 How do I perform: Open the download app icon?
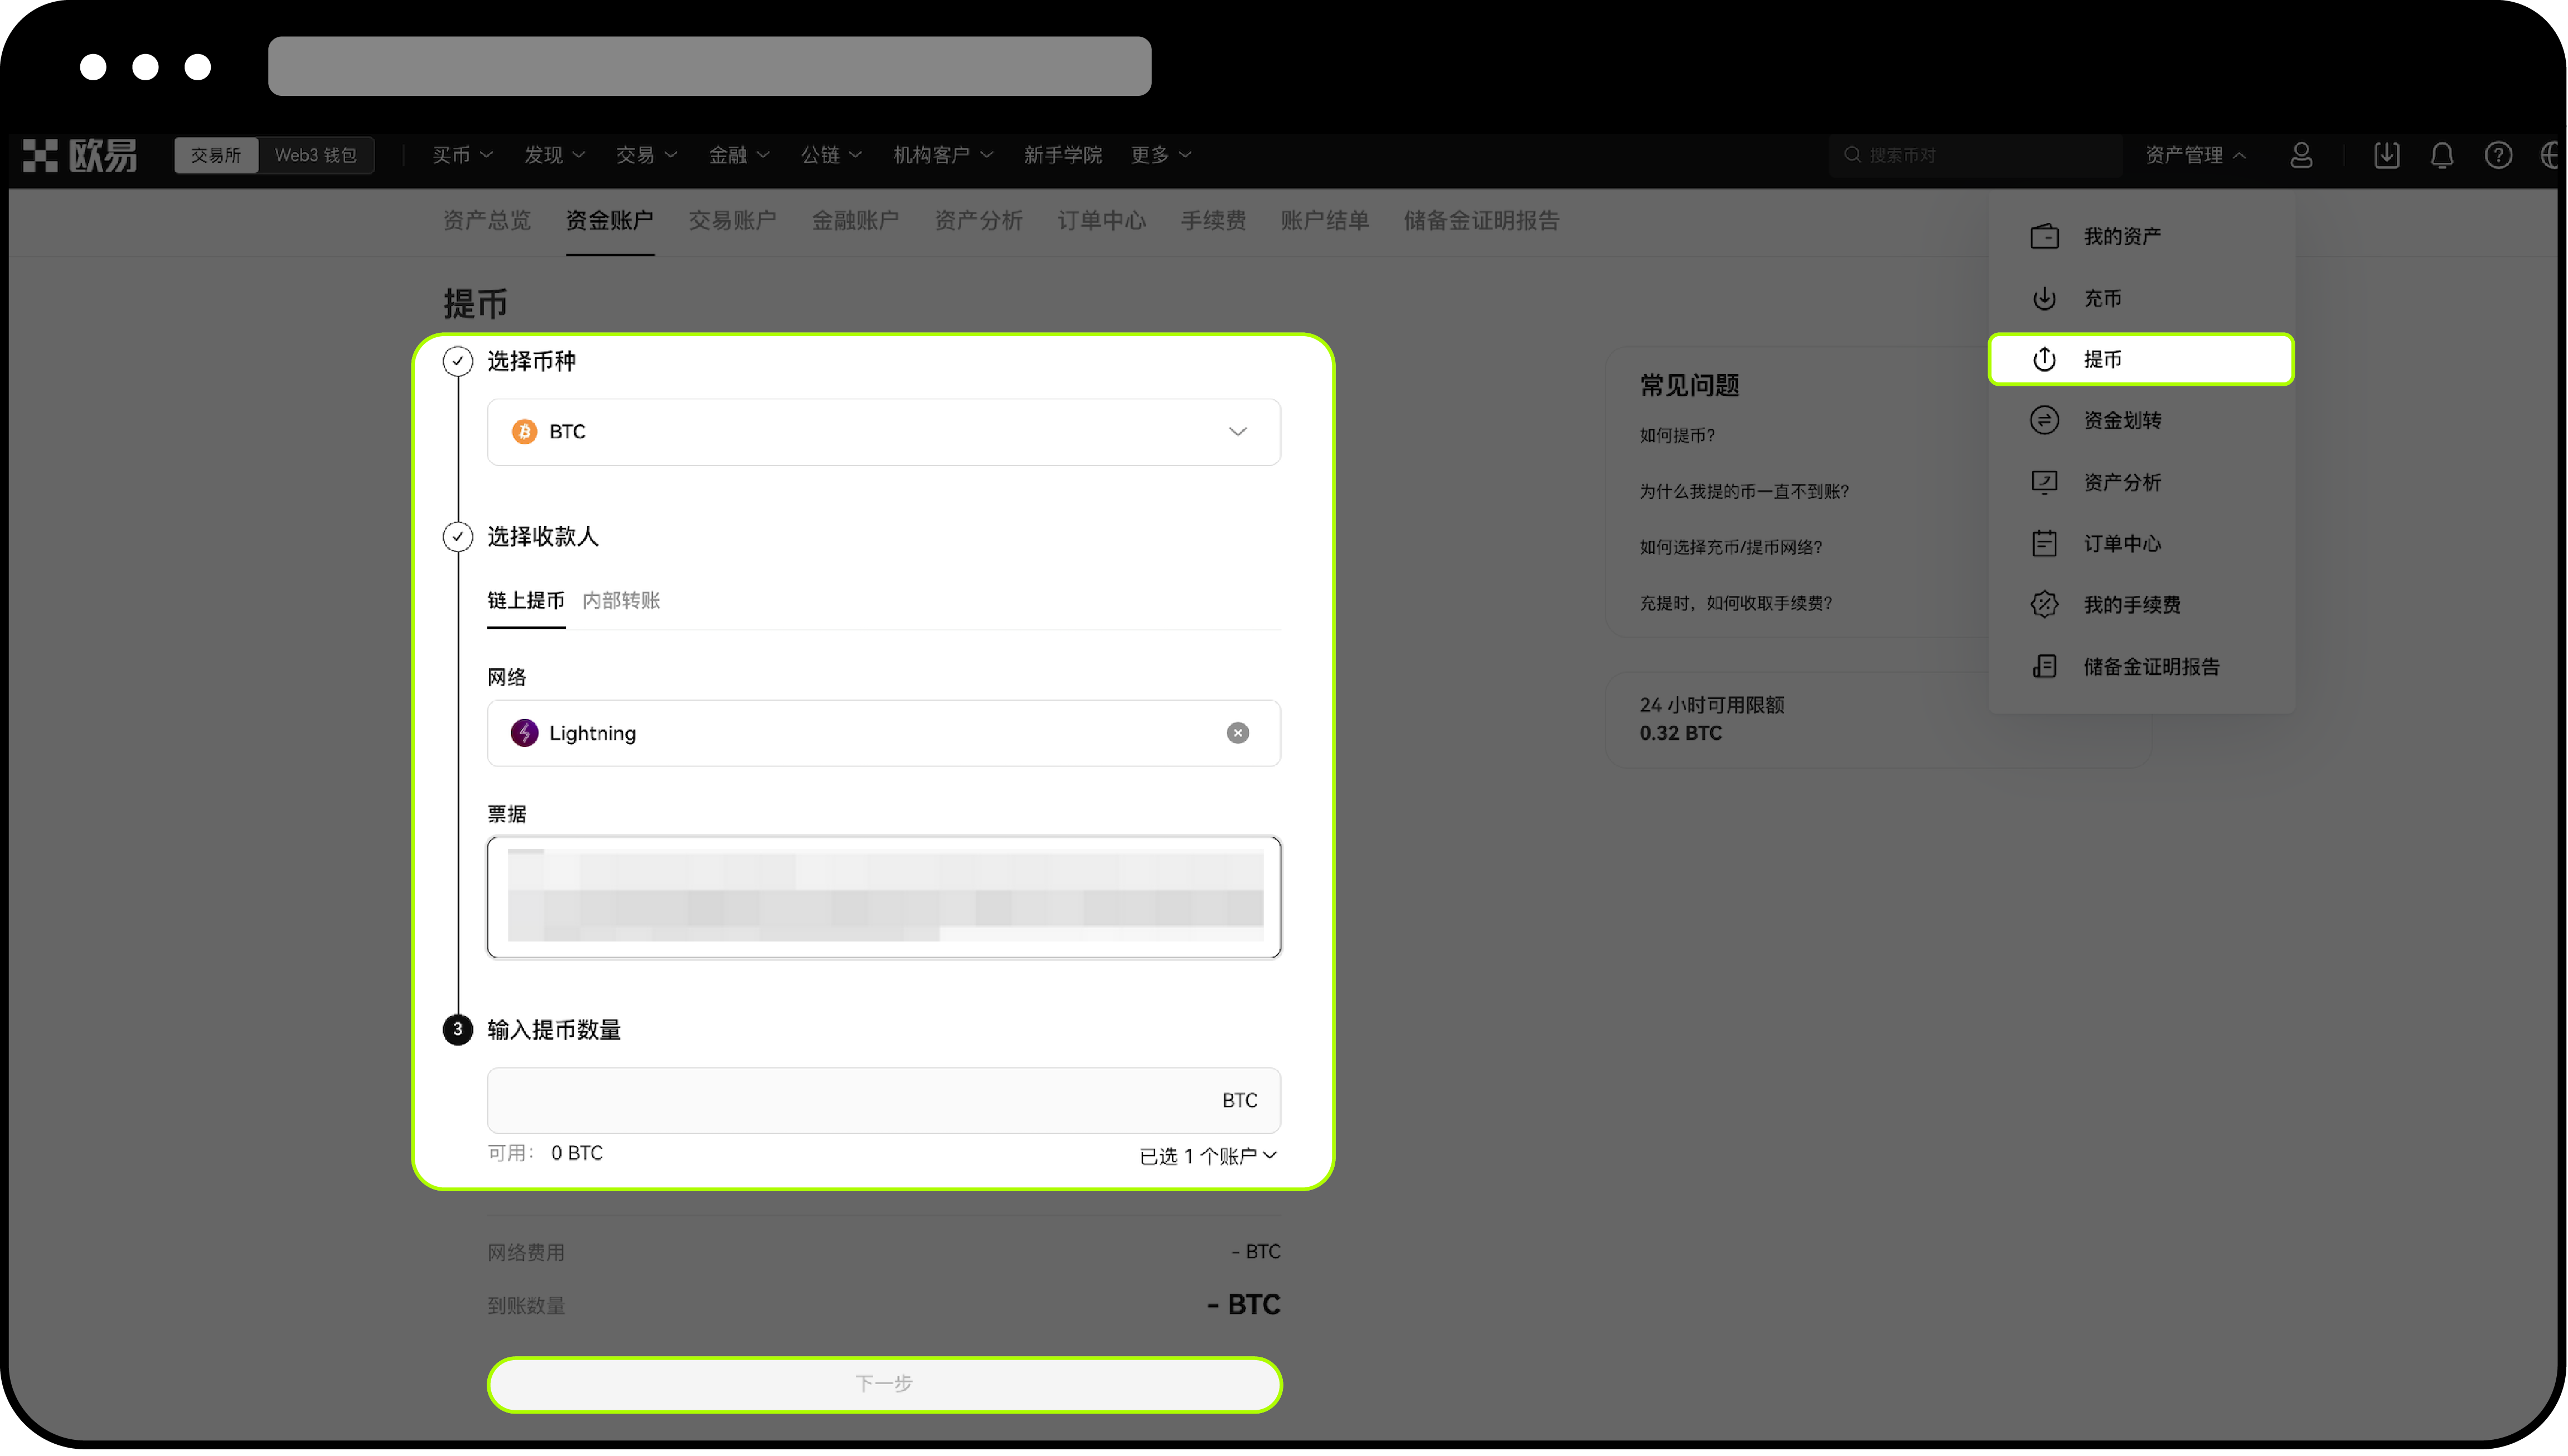[x=2386, y=155]
